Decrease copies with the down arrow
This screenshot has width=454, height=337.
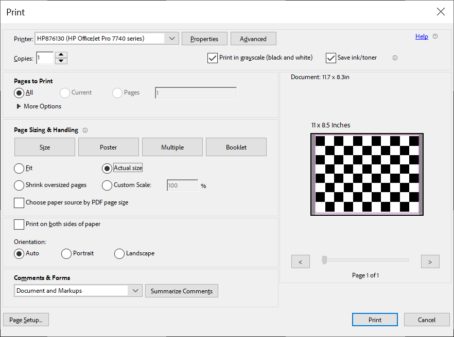[61, 61]
